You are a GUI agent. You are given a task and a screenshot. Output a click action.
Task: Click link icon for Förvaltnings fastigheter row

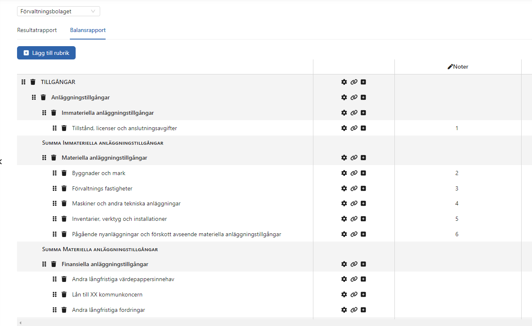click(x=354, y=188)
